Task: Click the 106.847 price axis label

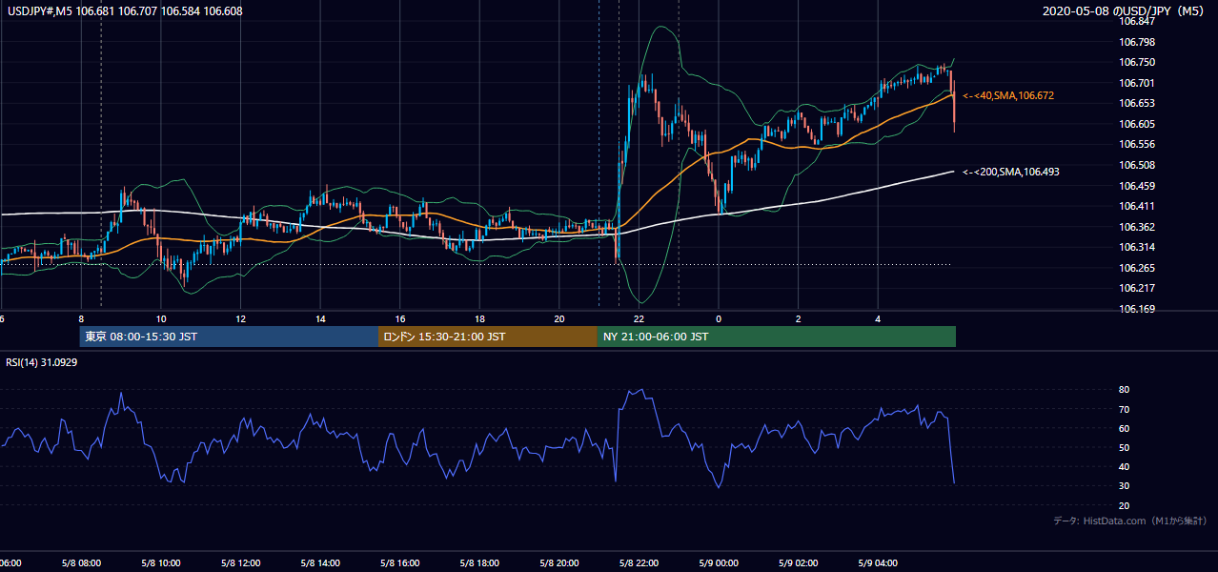Action: coord(1137,21)
